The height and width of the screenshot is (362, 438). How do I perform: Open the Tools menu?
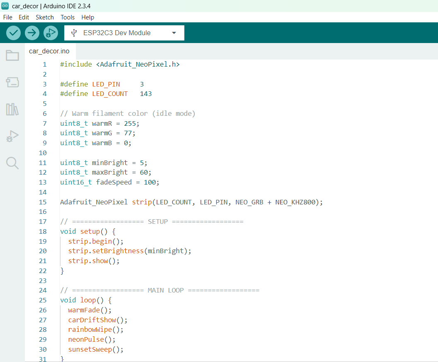[68, 17]
